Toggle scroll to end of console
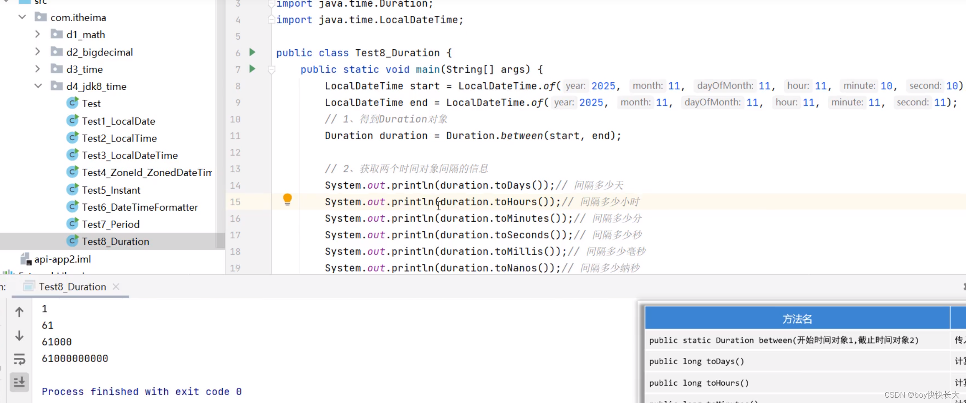966x403 pixels. (19, 382)
